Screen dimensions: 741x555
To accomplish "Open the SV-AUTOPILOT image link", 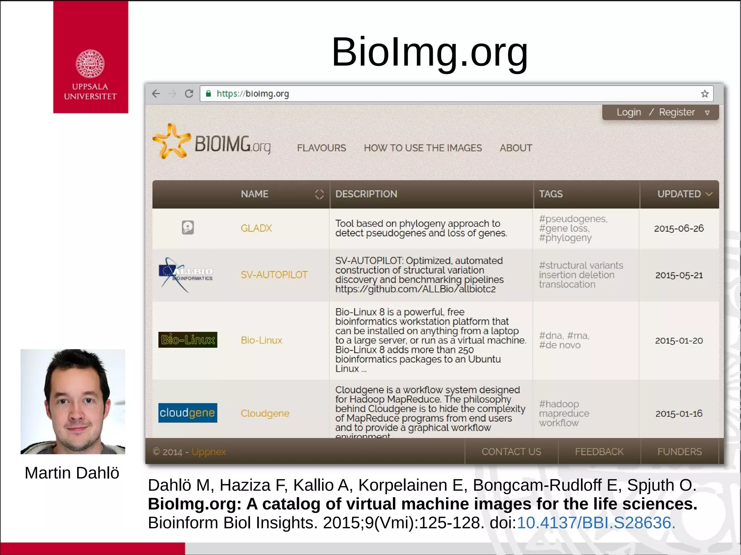I will 274,275.
